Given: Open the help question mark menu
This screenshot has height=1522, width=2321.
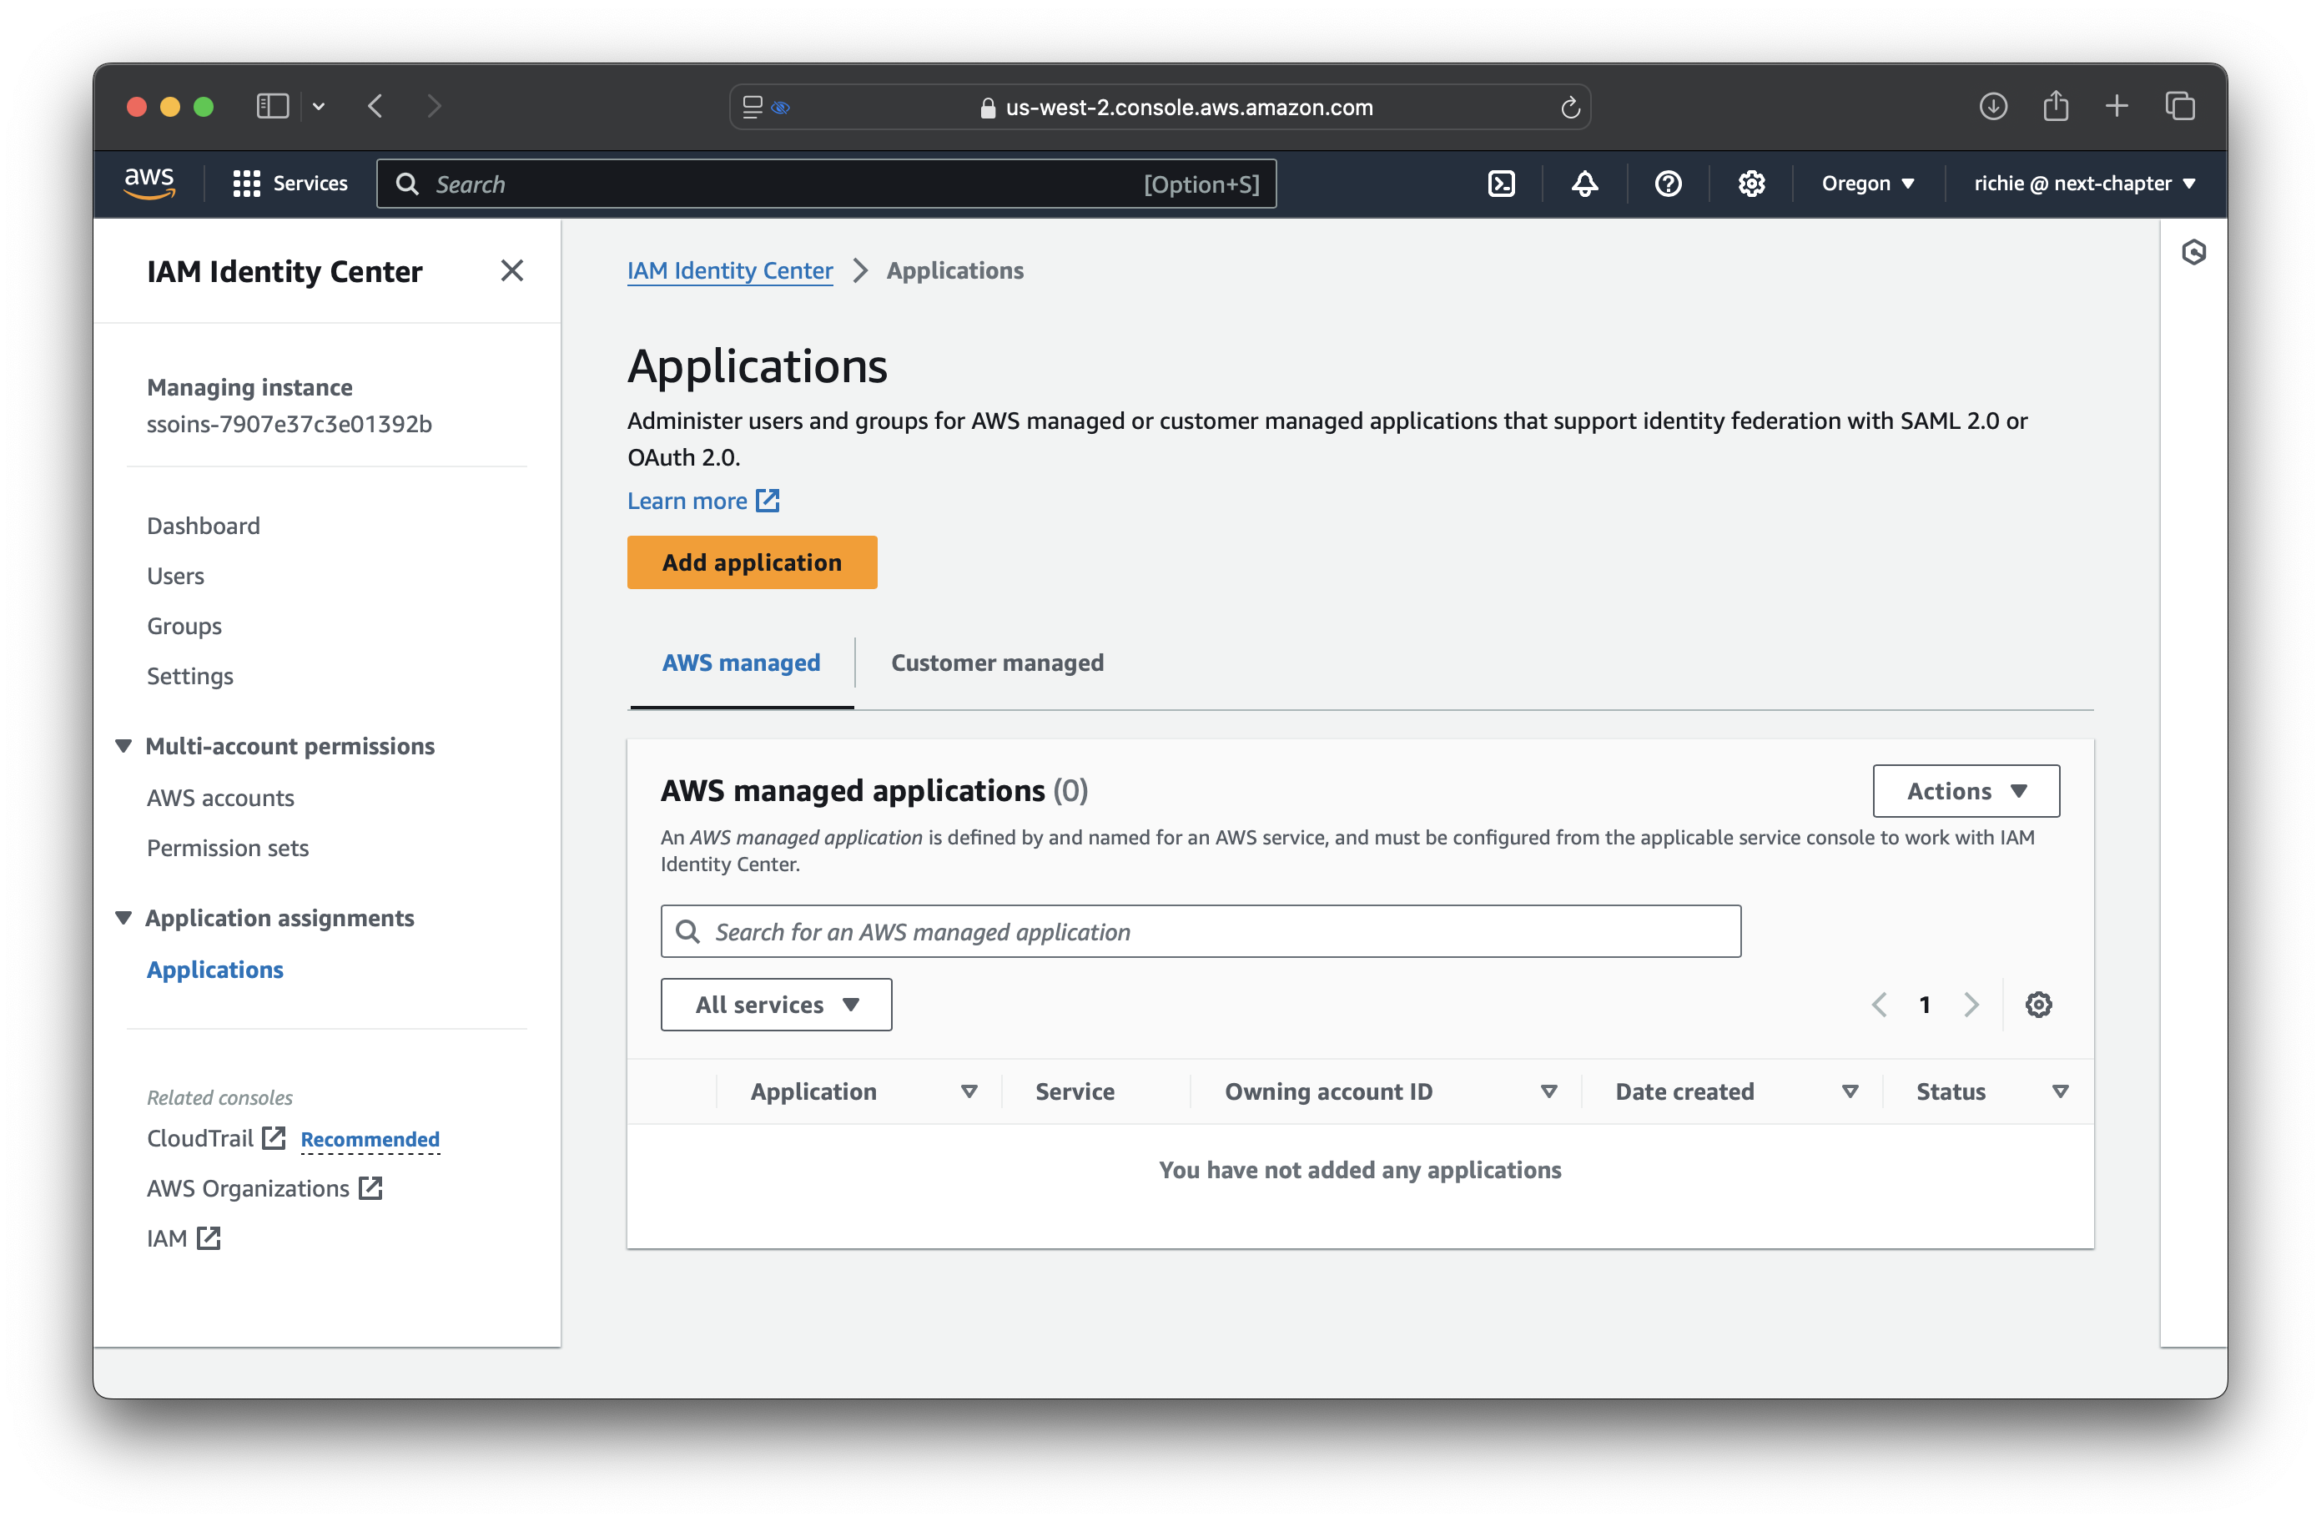Looking at the screenshot, I should (x=1668, y=184).
